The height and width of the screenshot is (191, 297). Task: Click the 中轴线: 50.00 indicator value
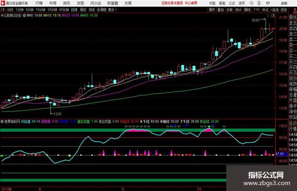click(169, 121)
